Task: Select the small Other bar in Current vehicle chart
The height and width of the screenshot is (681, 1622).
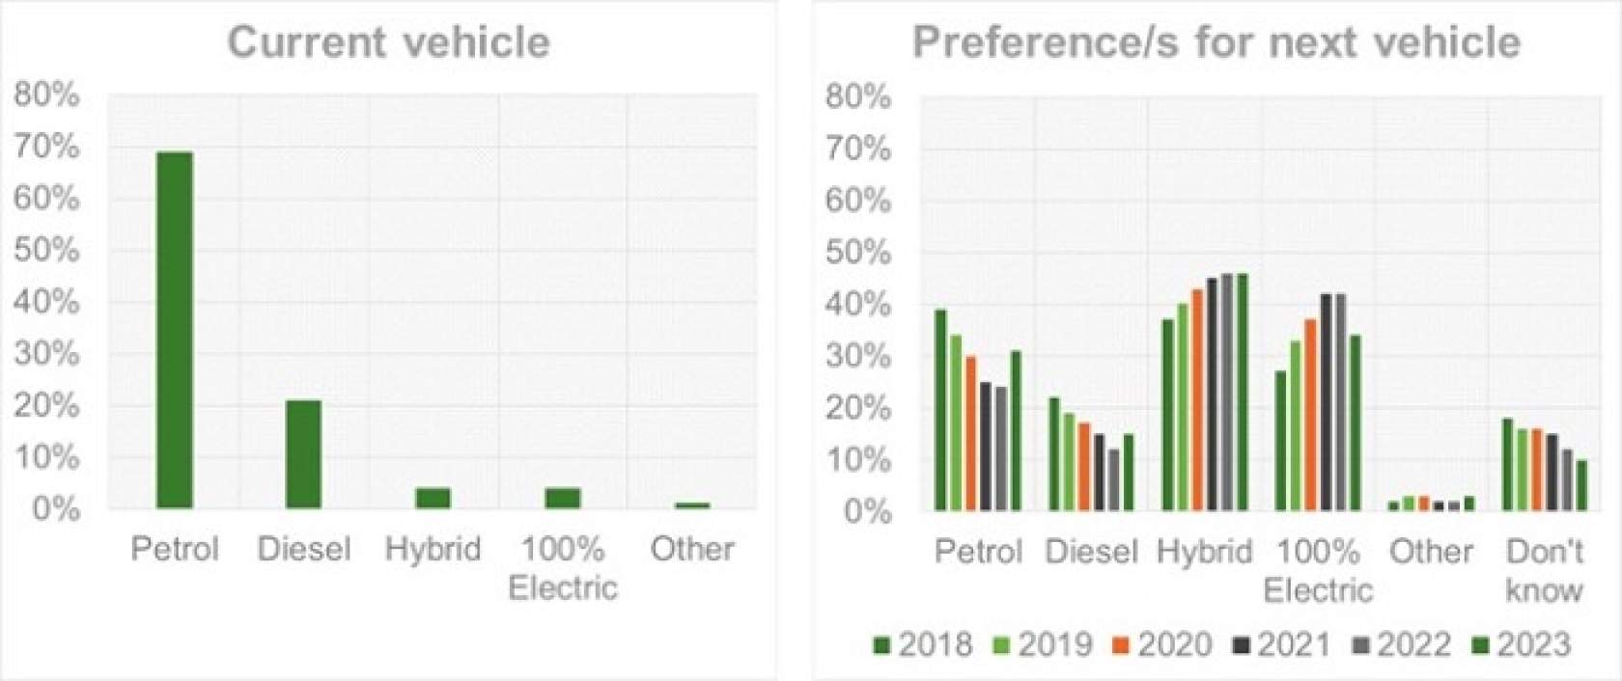Action: [x=692, y=504]
